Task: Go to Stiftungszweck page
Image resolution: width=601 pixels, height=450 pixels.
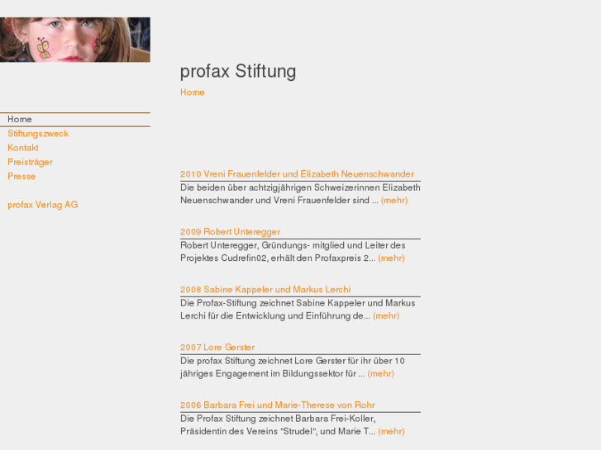Action: point(38,134)
